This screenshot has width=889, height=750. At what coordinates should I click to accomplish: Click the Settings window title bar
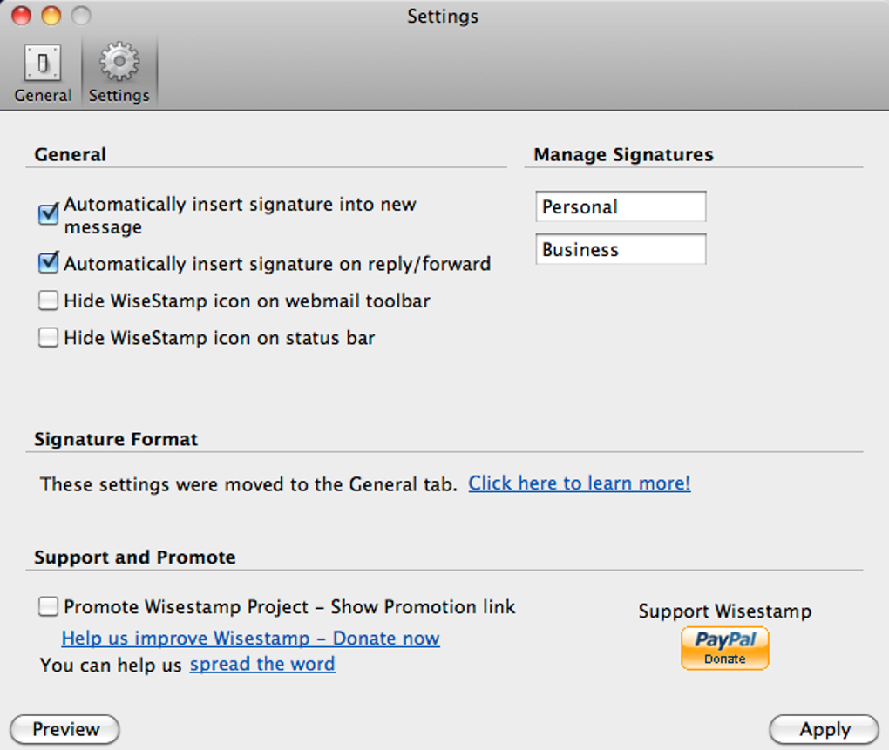pos(443,17)
